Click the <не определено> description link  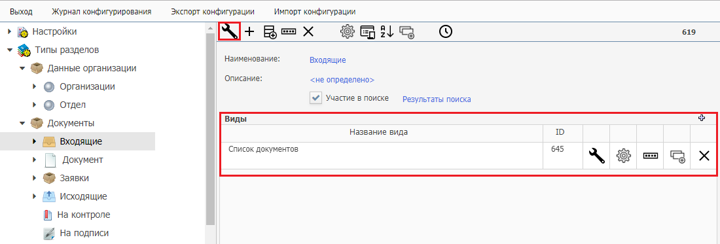coord(342,80)
